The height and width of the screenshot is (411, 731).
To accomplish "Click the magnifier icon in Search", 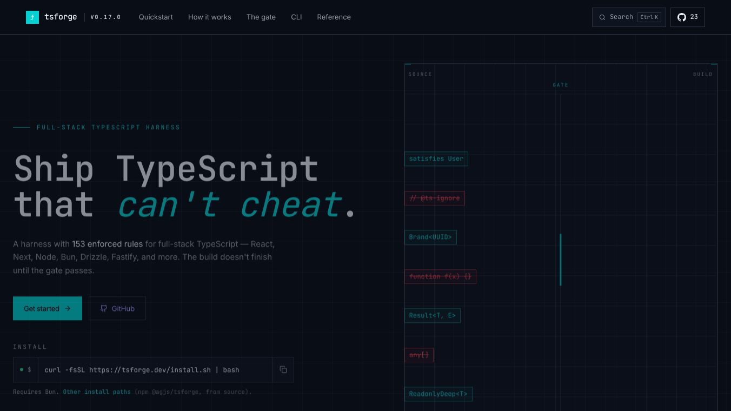I will click(x=602, y=17).
